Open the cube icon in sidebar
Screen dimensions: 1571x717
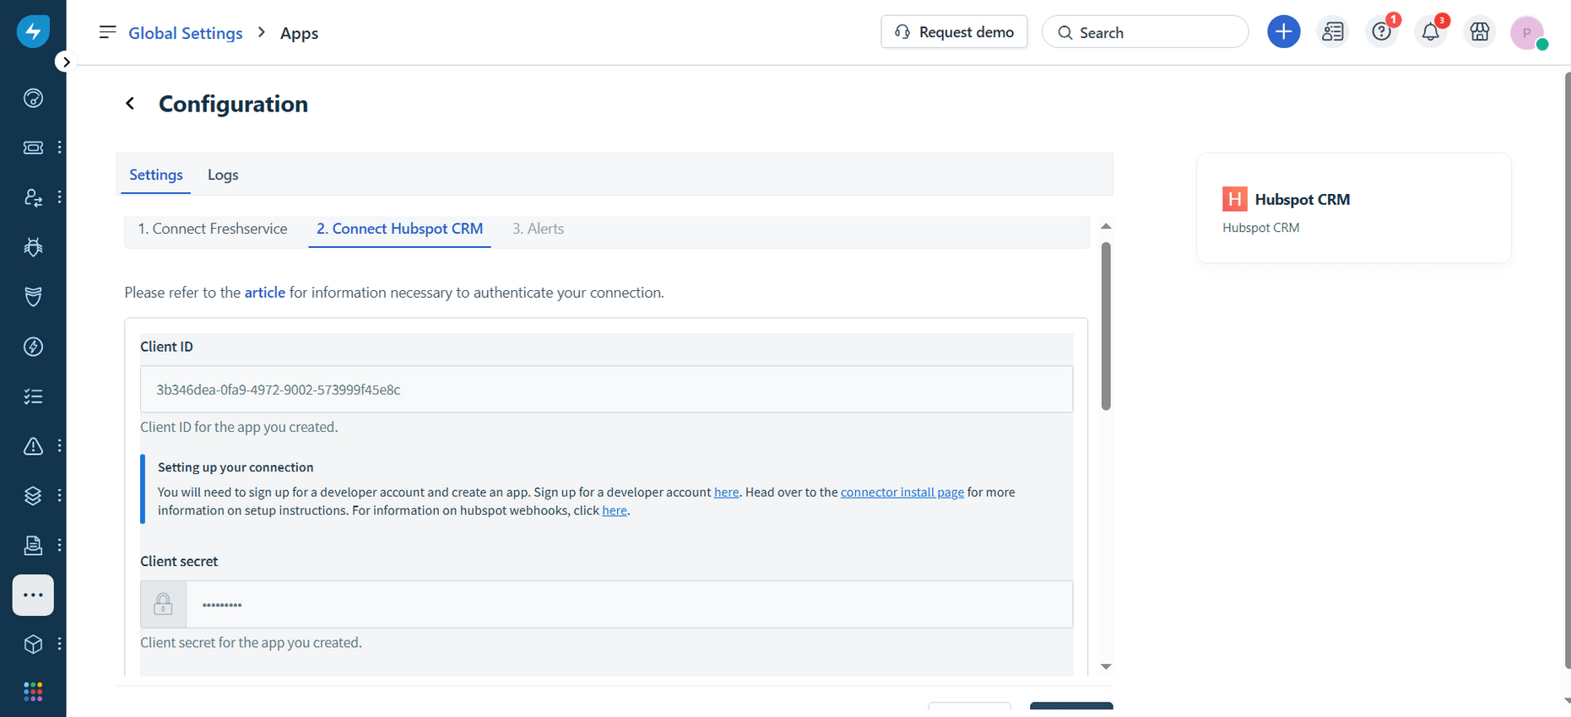33,644
